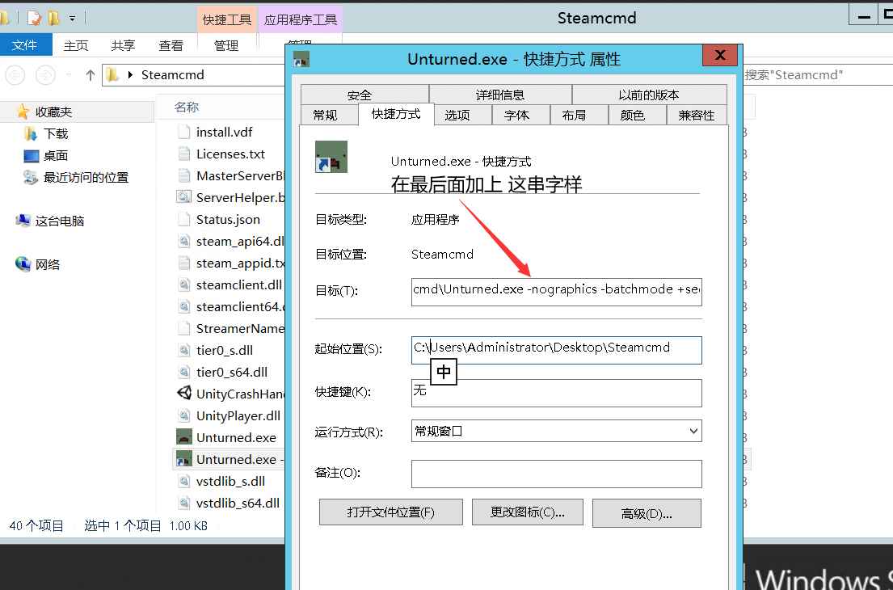Click the 更改图标(C)... button
The height and width of the screenshot is (590, 893).
(528, 512)
